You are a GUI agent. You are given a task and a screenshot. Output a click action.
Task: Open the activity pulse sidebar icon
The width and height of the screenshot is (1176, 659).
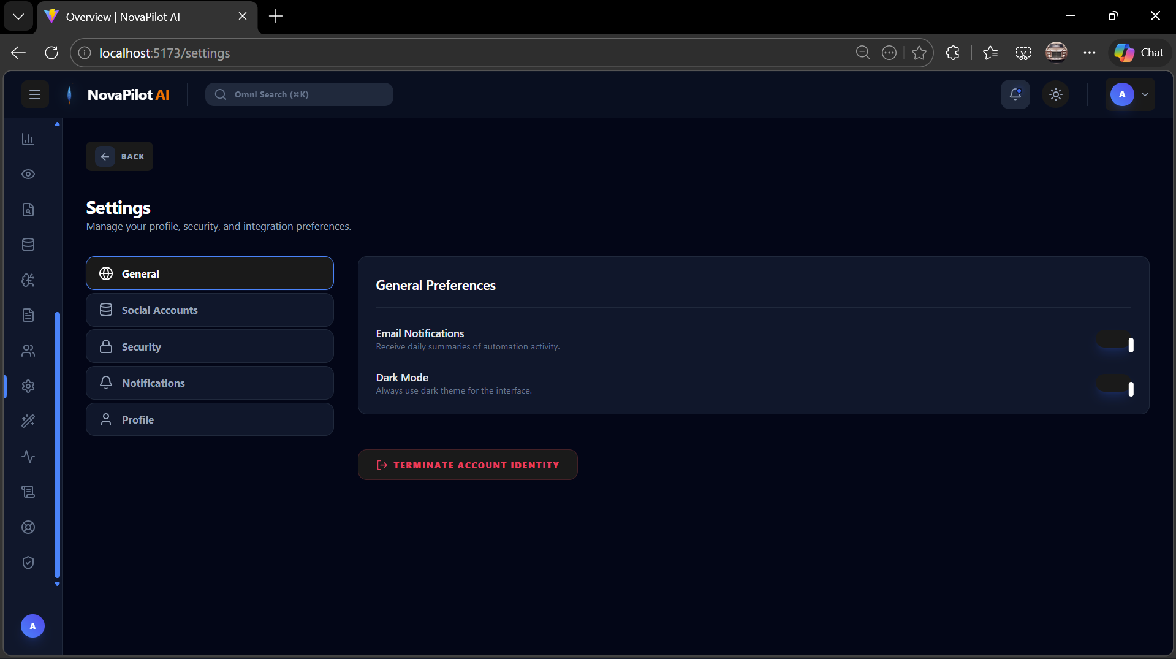pos(28,457)
